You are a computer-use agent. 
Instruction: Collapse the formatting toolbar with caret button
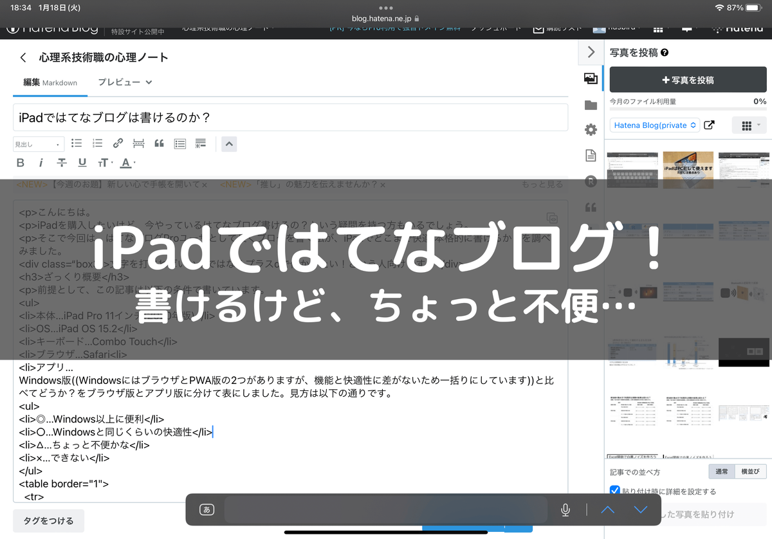tap(229, 143)
